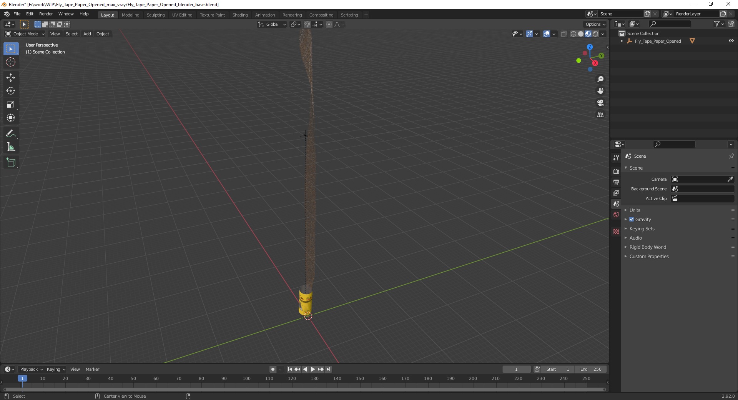The image size is (738, 400).
Task: Toggle viewport gizmos button
Action: 529,34
